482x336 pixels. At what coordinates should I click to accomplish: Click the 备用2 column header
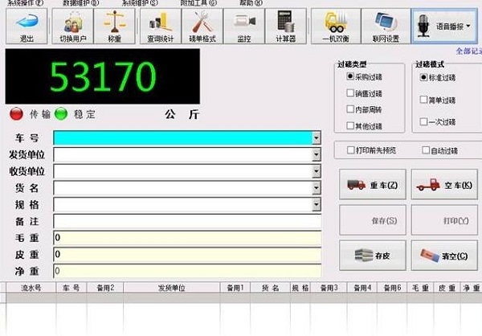[105, 288]
